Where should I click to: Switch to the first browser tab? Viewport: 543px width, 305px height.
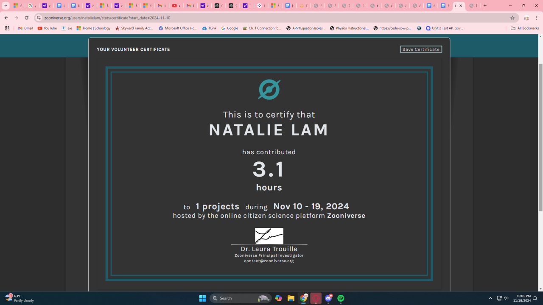17,6
